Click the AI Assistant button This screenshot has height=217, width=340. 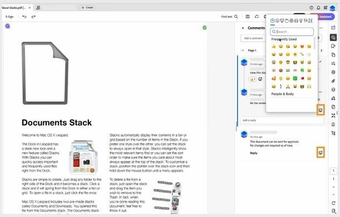pyautogui.click(x=323, y=17)
